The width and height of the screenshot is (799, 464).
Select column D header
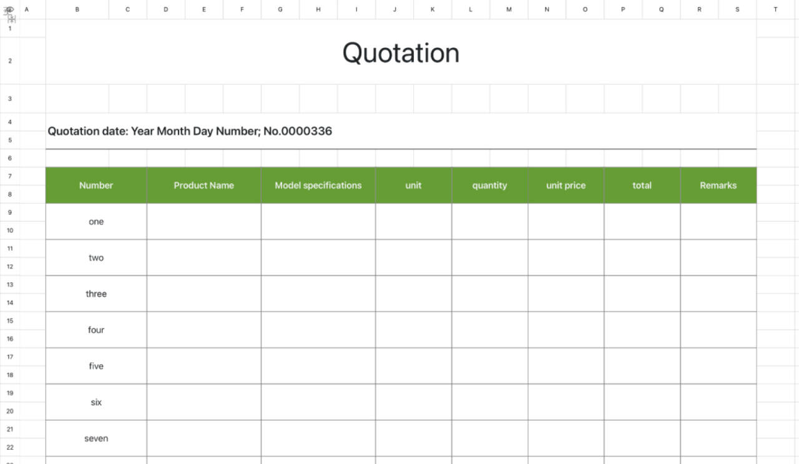click(x=166, y=9)
